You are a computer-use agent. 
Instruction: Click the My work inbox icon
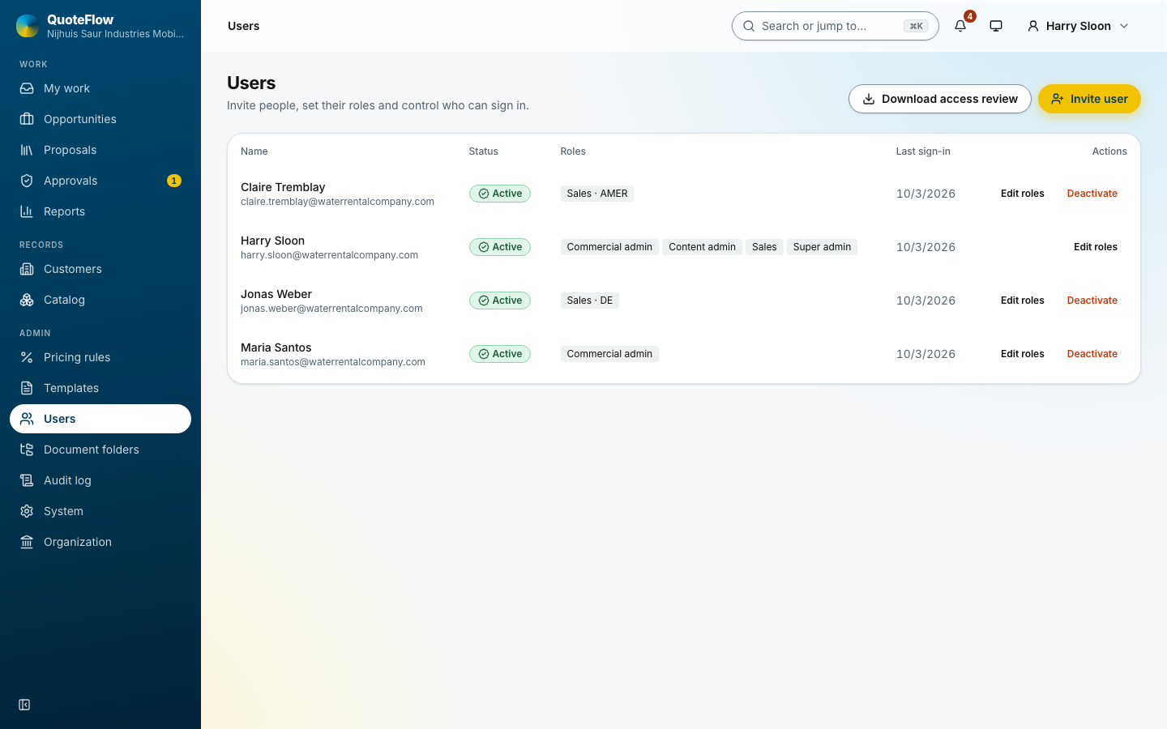27,88
